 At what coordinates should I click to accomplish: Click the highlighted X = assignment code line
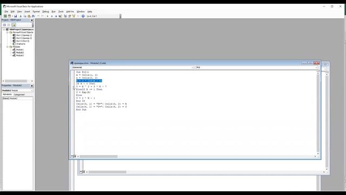tap(89, 81)
